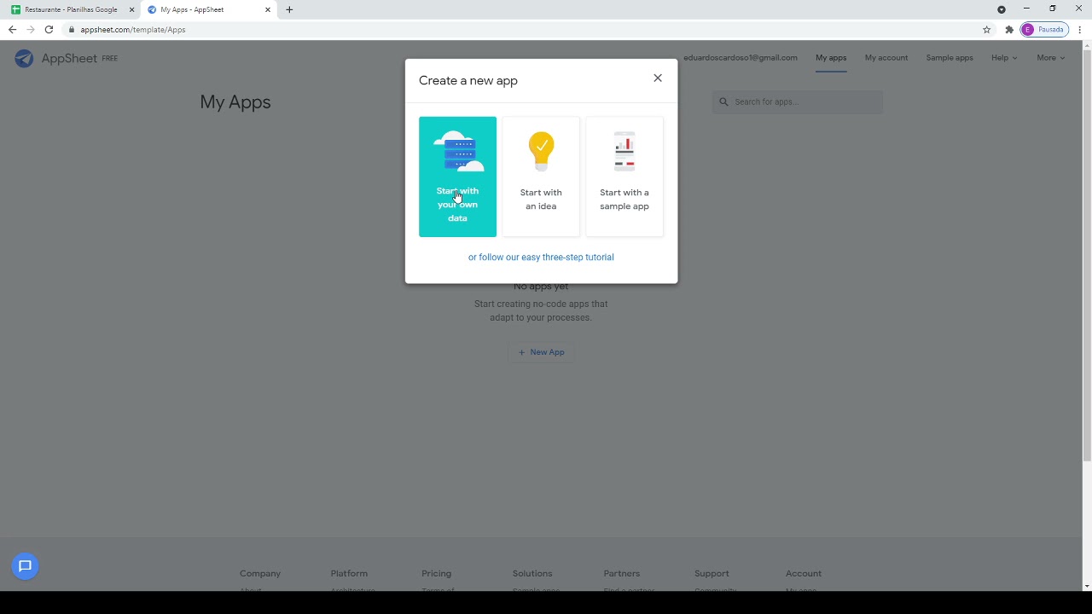The width and height of the screenshot is (1092, 614).
Task: Close the My Apps AppSheet tab
Action: pyautogui.click(x=267, y=9)
